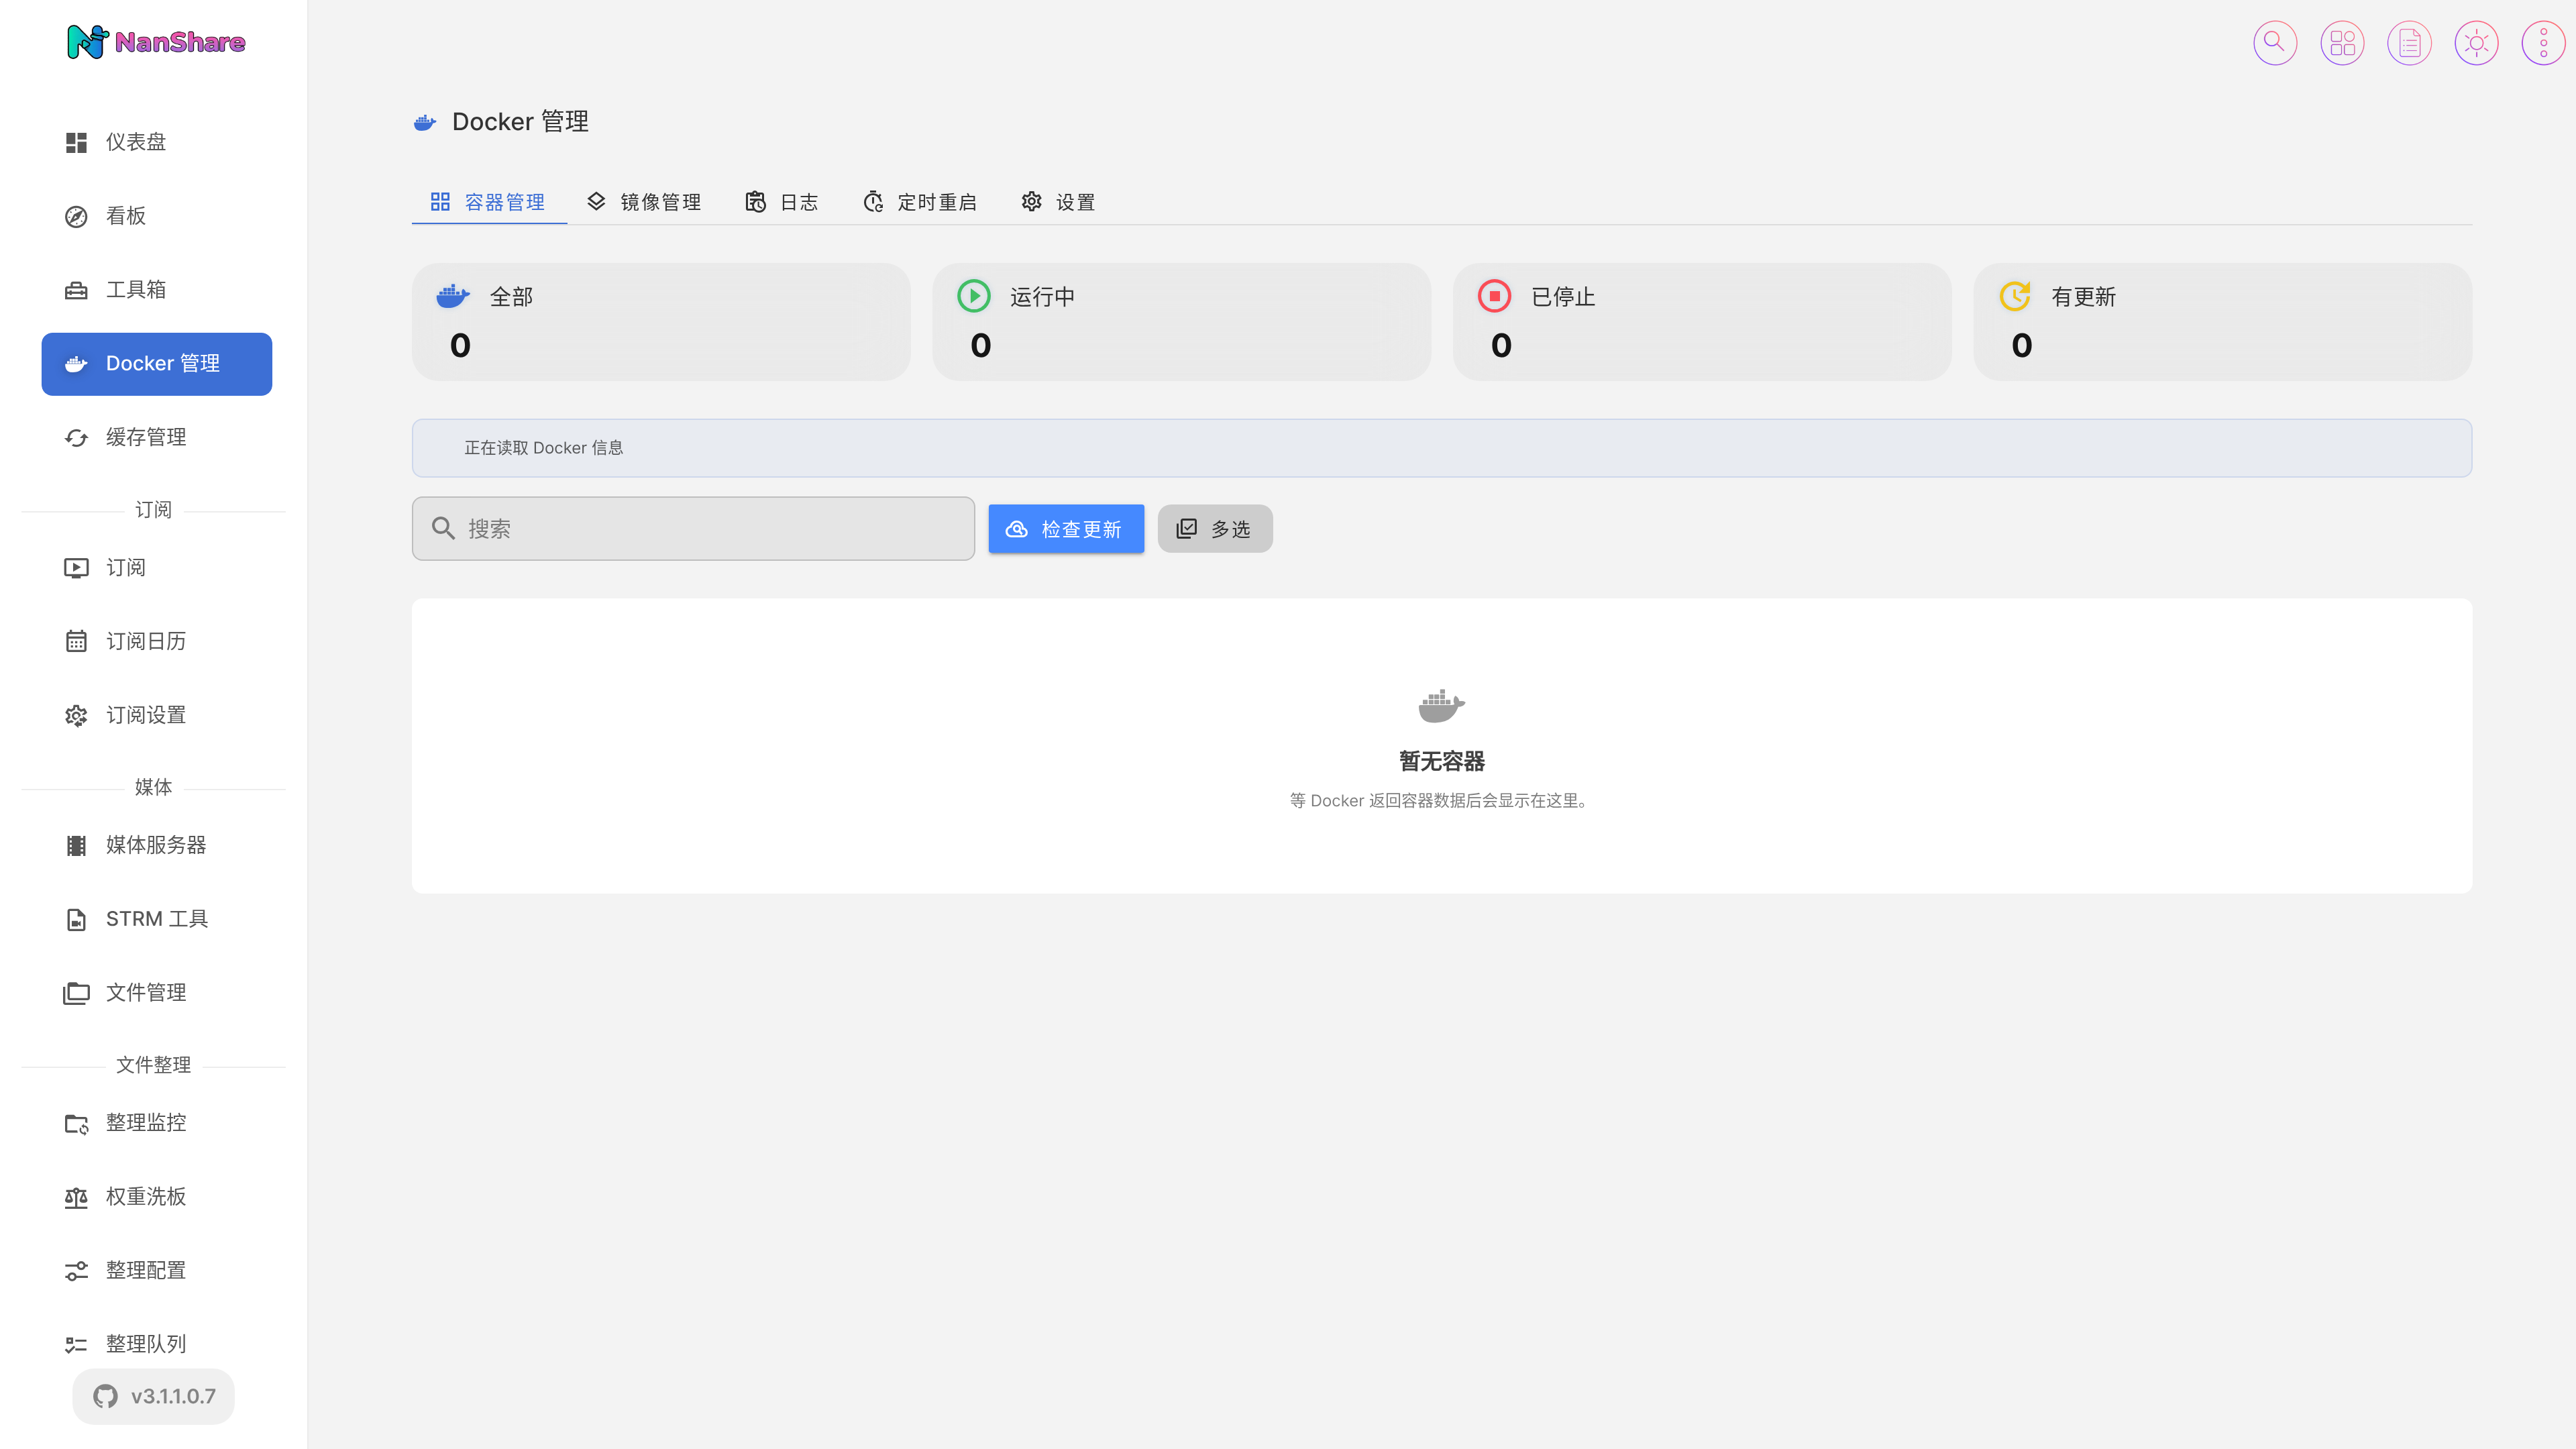Viewport: 2576px width, 1449px height.
Task: Click the 暂无容器 empty state text
Action: click(1442, 762)
